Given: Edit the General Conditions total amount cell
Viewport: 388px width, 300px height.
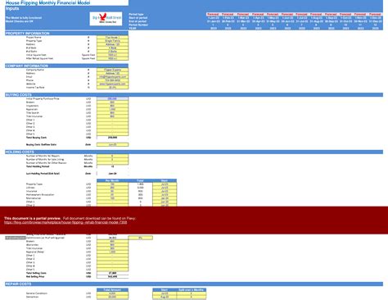Looking at the screenshot, I should 112,293.
